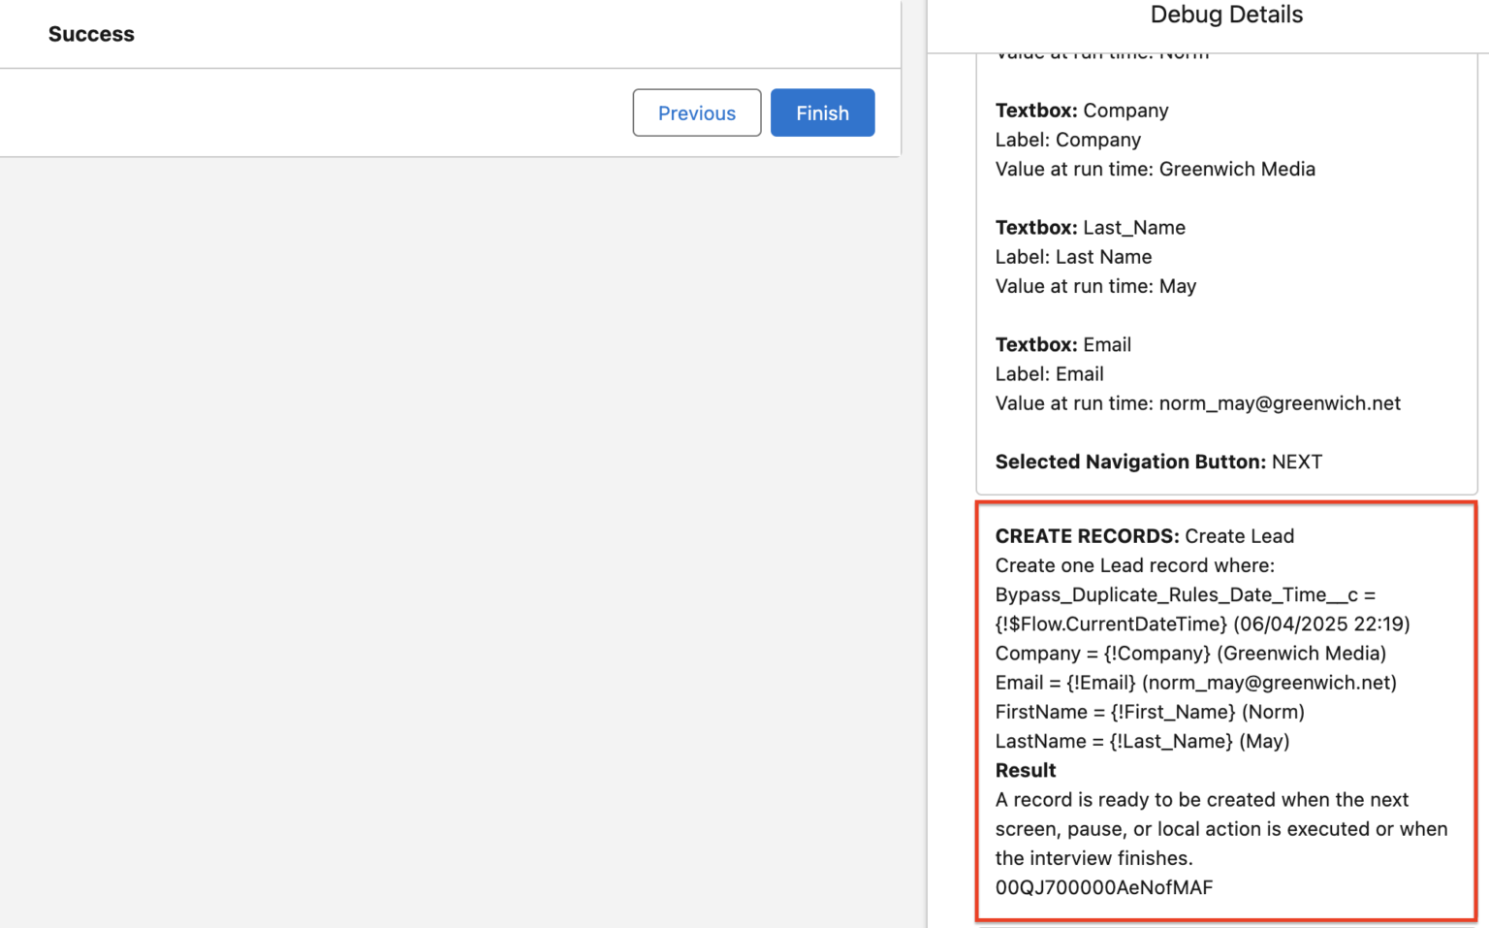The height and width of the screenshot is (928, 1489).
Task: Click the norm_may@greenwich.net run time value line
Action: click(x=1197, y=403)
